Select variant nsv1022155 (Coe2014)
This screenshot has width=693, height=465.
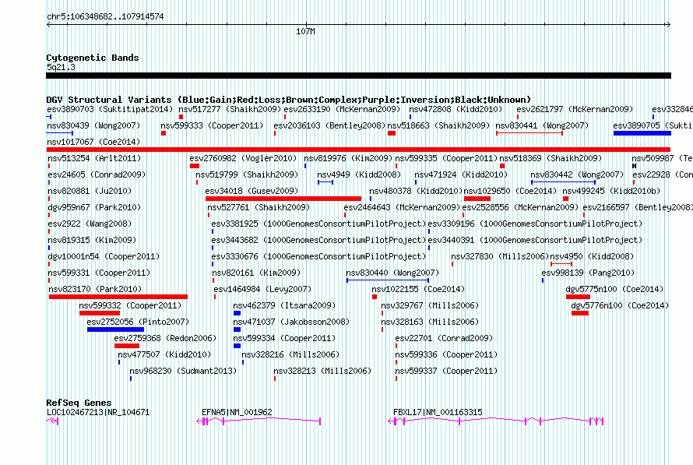point(418,289)
